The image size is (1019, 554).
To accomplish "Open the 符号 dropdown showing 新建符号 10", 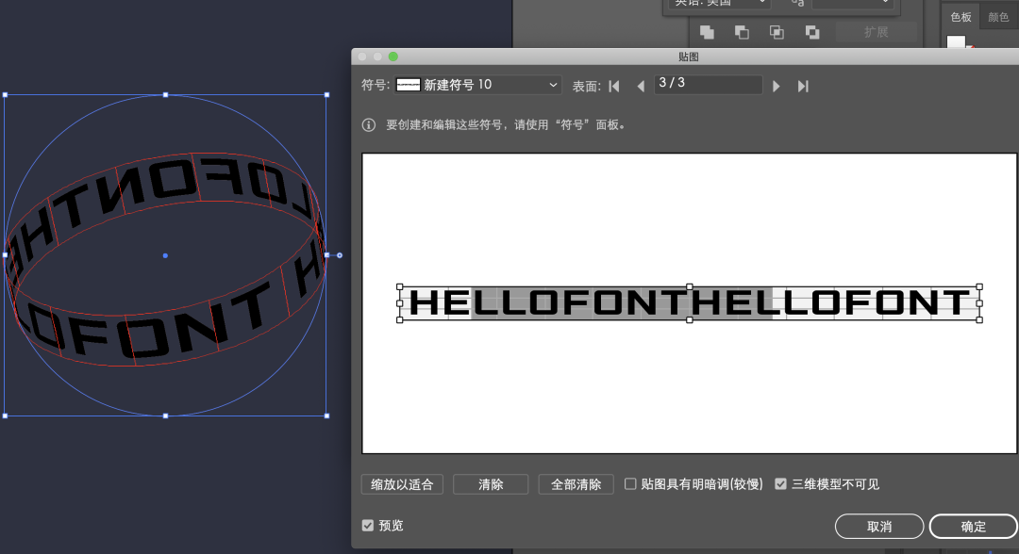I will [477, 85].
